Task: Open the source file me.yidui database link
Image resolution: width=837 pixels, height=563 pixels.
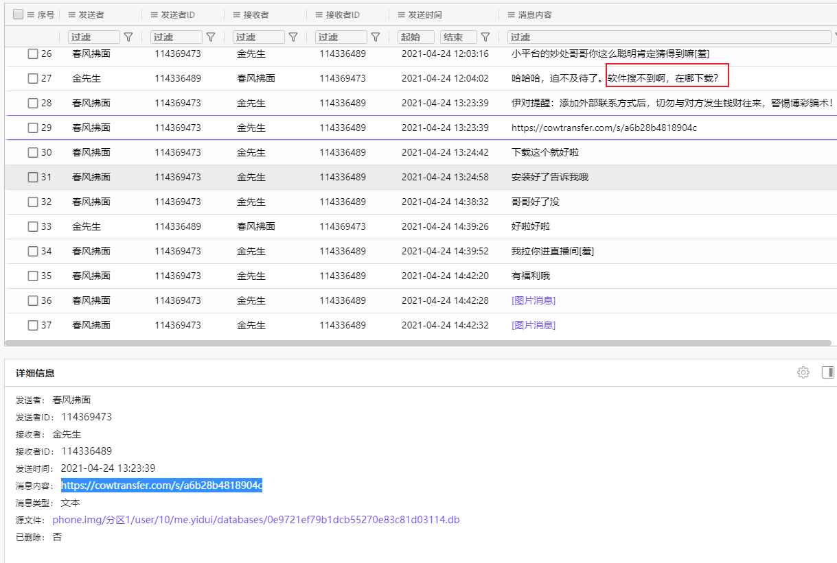Action: click(255, 520)
